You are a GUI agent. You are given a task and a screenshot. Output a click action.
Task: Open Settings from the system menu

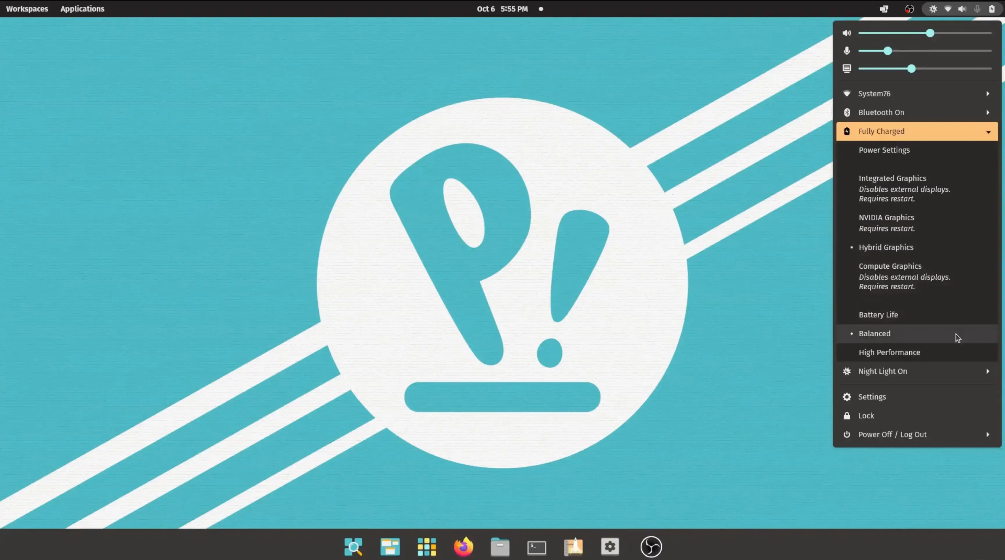tap(917, 397)
